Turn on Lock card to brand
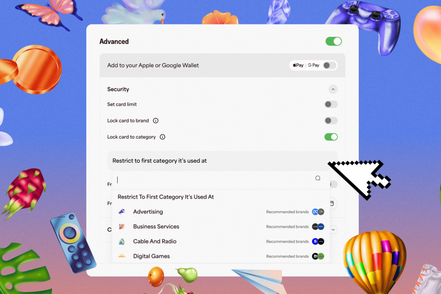441x294 pixels. point(331,121)
